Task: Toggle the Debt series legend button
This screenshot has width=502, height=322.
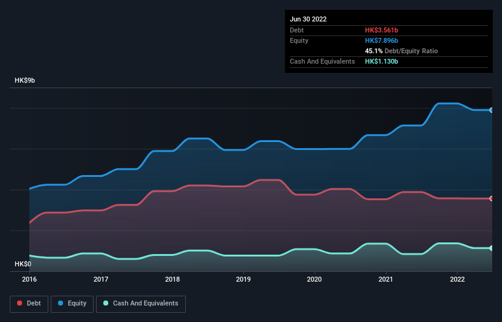Action: click(29, 304)
